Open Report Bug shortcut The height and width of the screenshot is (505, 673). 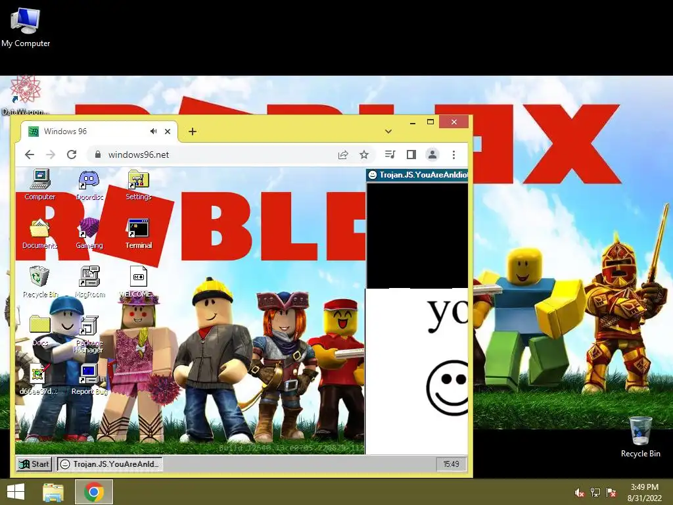coord(89,379)
